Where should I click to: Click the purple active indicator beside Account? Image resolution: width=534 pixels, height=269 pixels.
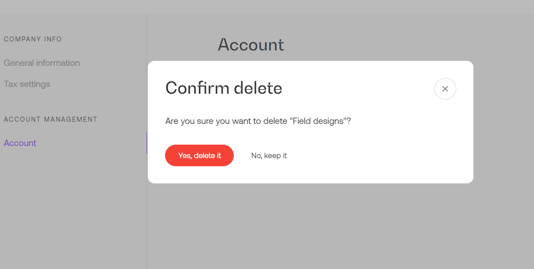click(x=147, y=143)
